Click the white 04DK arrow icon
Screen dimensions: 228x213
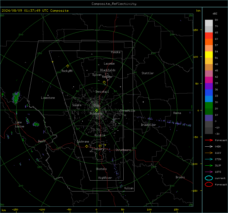coord(209,147)
